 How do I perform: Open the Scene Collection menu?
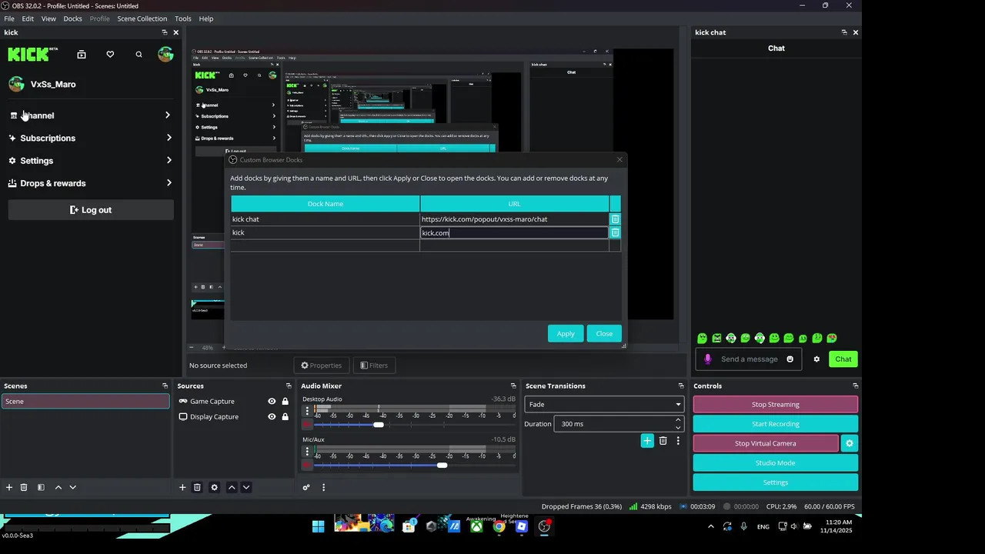[142, 18]
